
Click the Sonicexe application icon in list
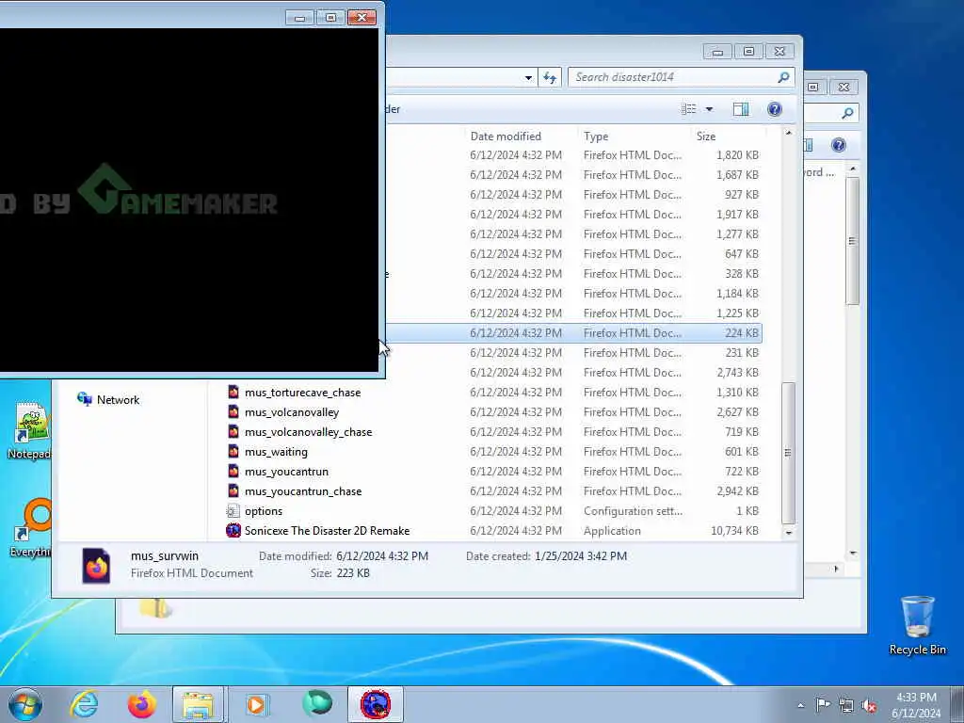click(x=233, y=531)
